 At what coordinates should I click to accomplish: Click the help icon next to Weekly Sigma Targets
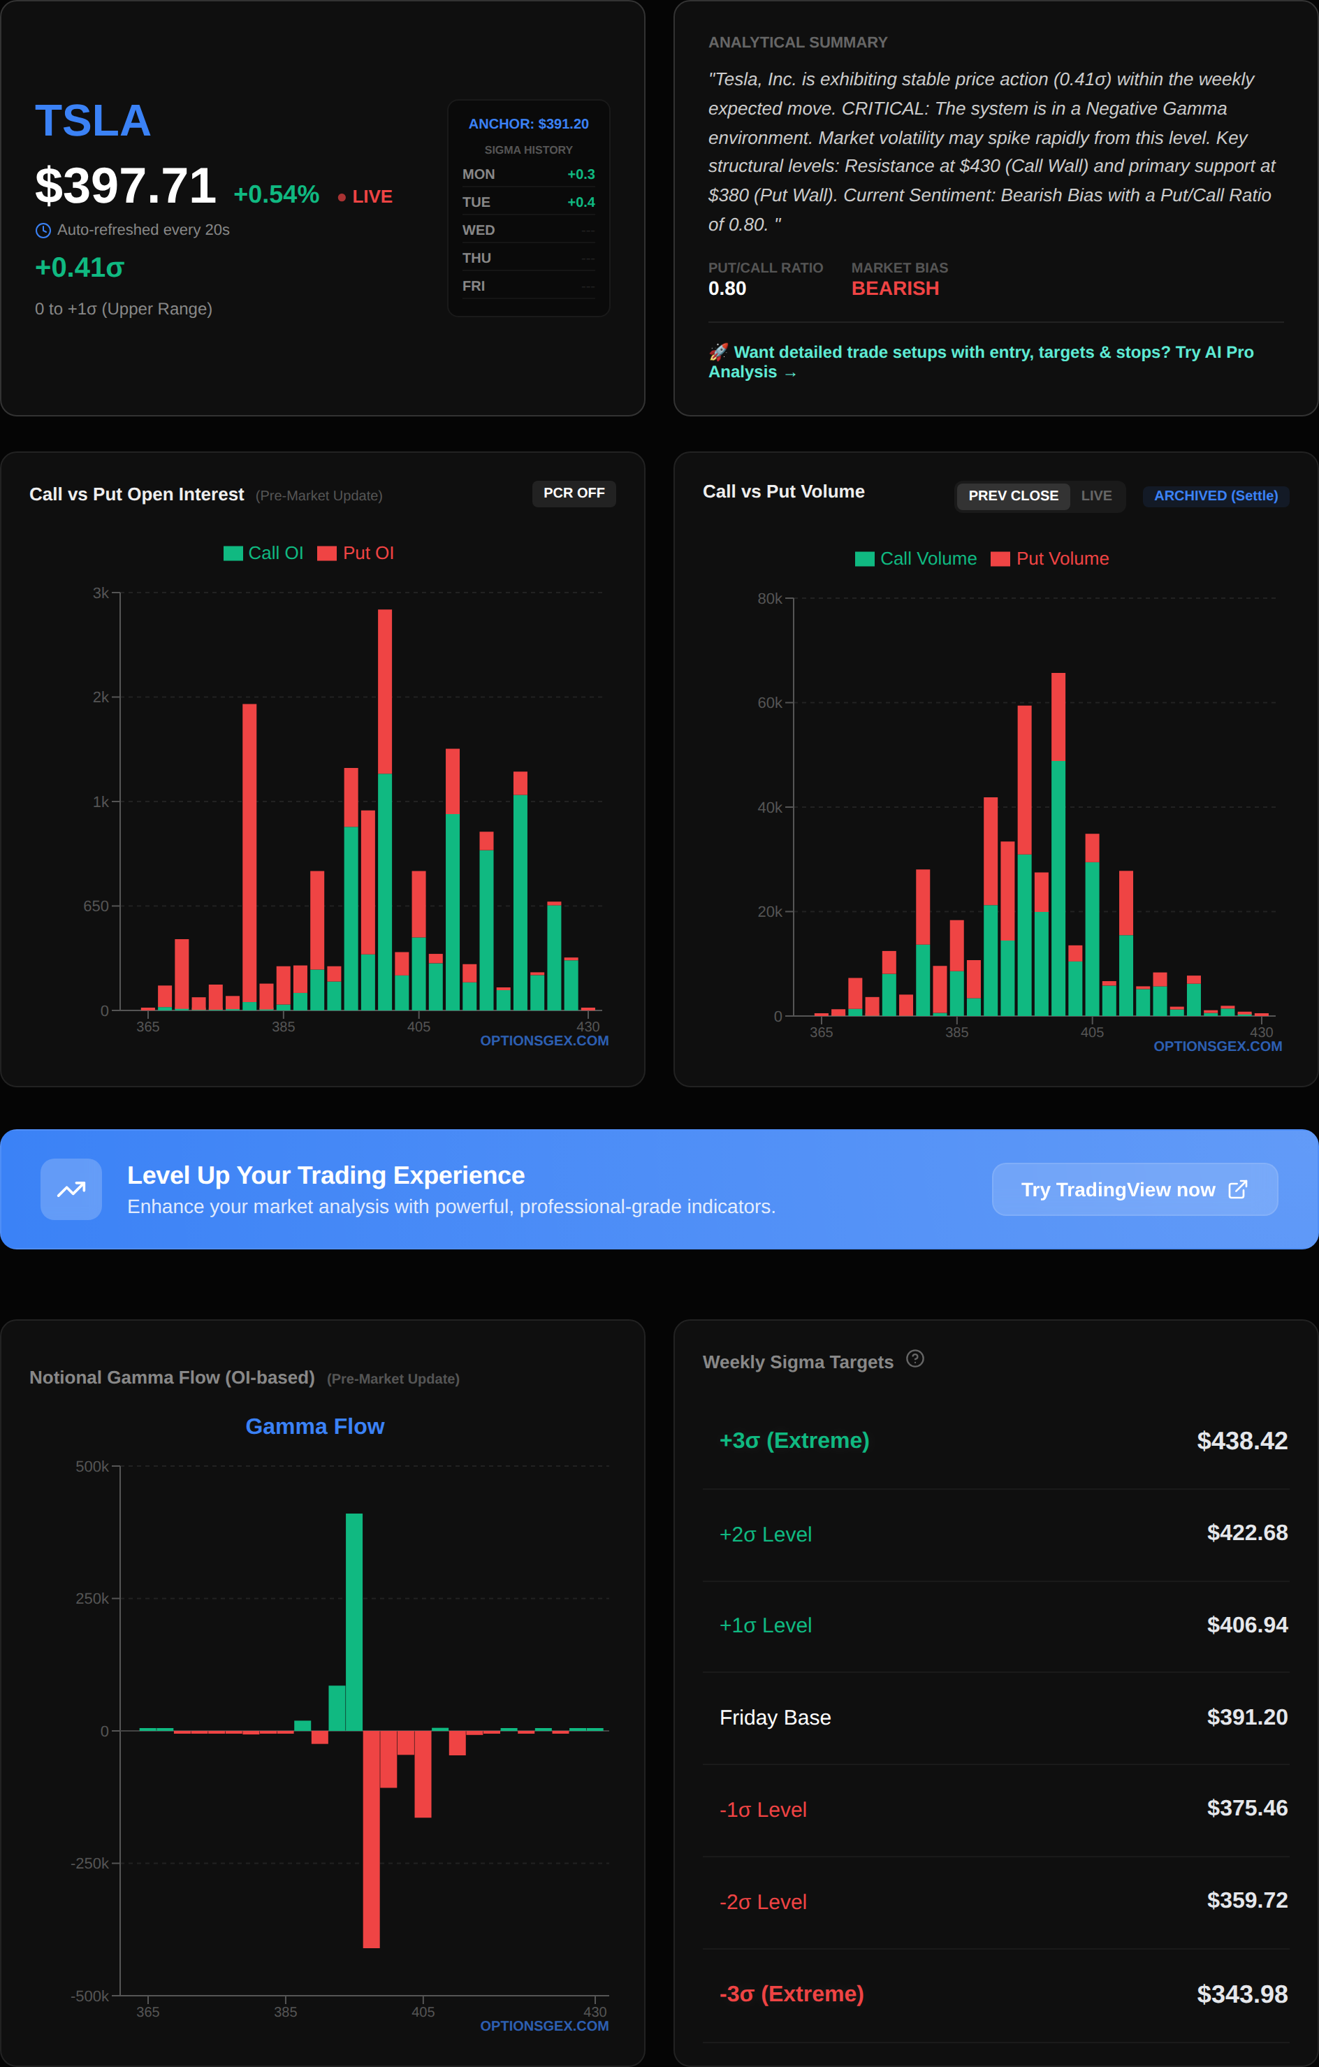(914, 1359)
